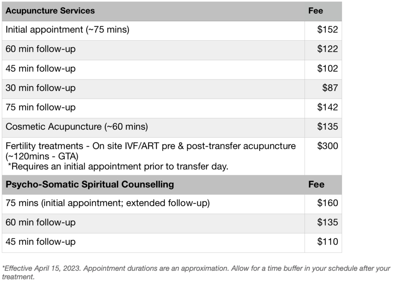The height and width of the screenshot is (288, 393).
Task: Select the Initial appointment (~75 mins) row
Action: (x=68, y=30)
